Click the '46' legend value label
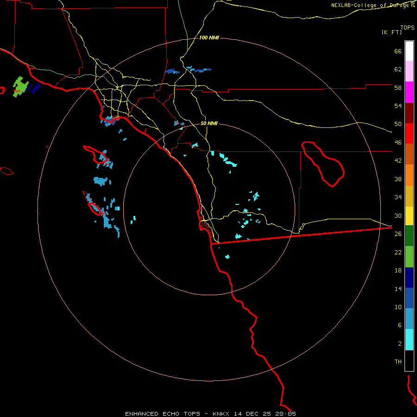 (398, 143)
